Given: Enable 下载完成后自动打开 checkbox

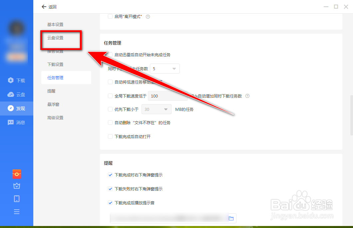Looking at the screenshot, I should coord(110,136).
